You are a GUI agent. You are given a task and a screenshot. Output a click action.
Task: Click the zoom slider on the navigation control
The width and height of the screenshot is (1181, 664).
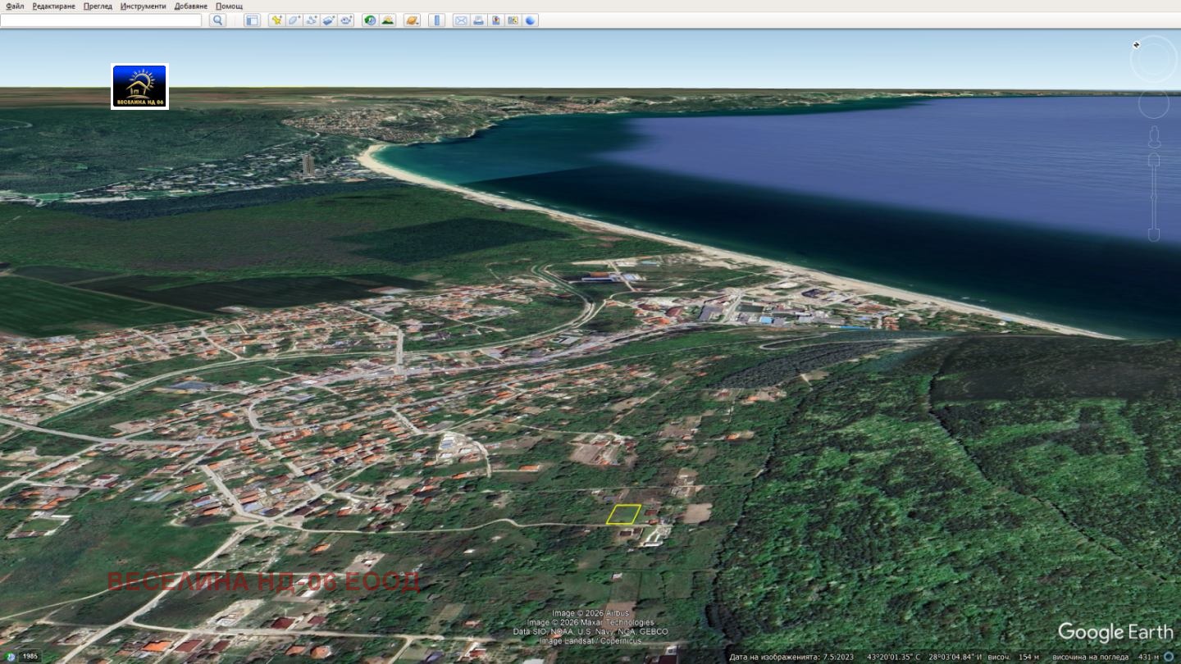pyautogui.click(x=1153, y=197)
